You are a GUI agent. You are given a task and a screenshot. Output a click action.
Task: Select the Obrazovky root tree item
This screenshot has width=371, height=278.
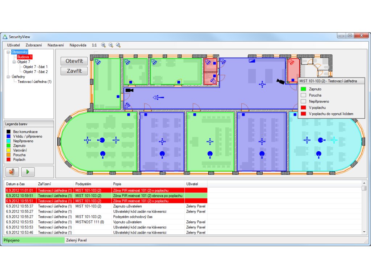[20, 52]
